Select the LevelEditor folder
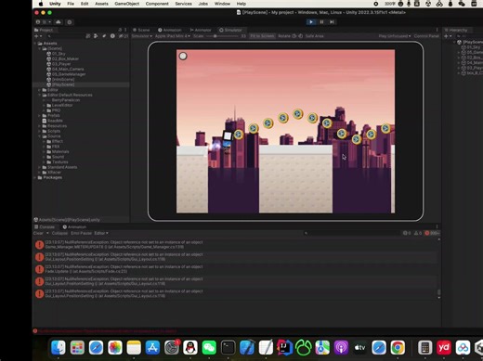 59,105
